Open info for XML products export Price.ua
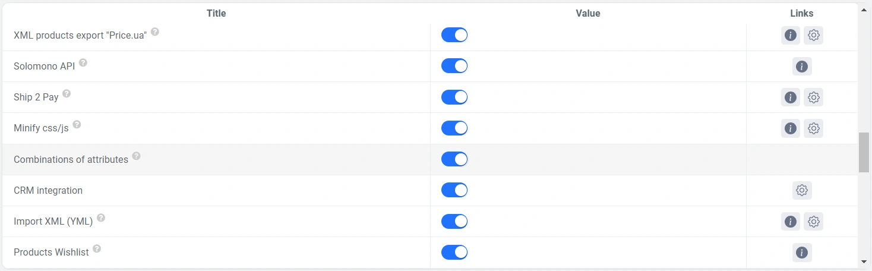 pos(790,35)
